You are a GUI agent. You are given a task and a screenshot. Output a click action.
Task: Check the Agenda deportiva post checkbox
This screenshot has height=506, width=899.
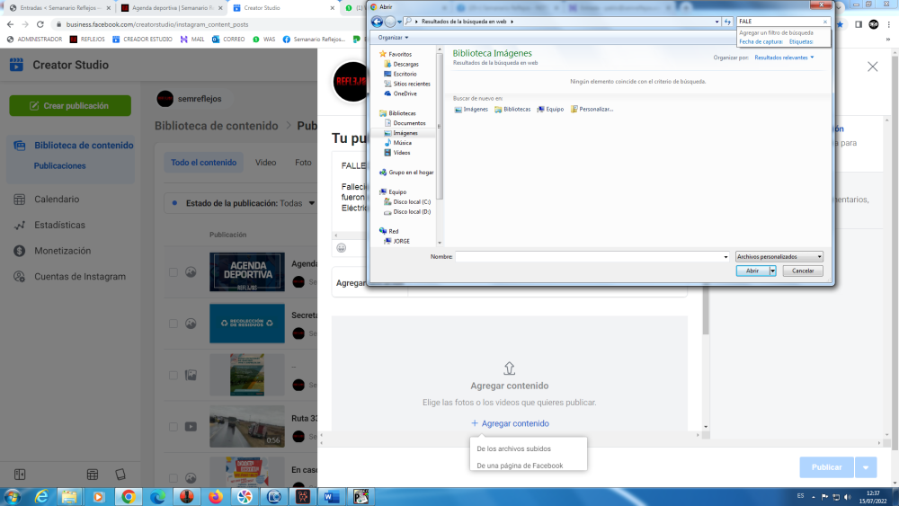174,272
